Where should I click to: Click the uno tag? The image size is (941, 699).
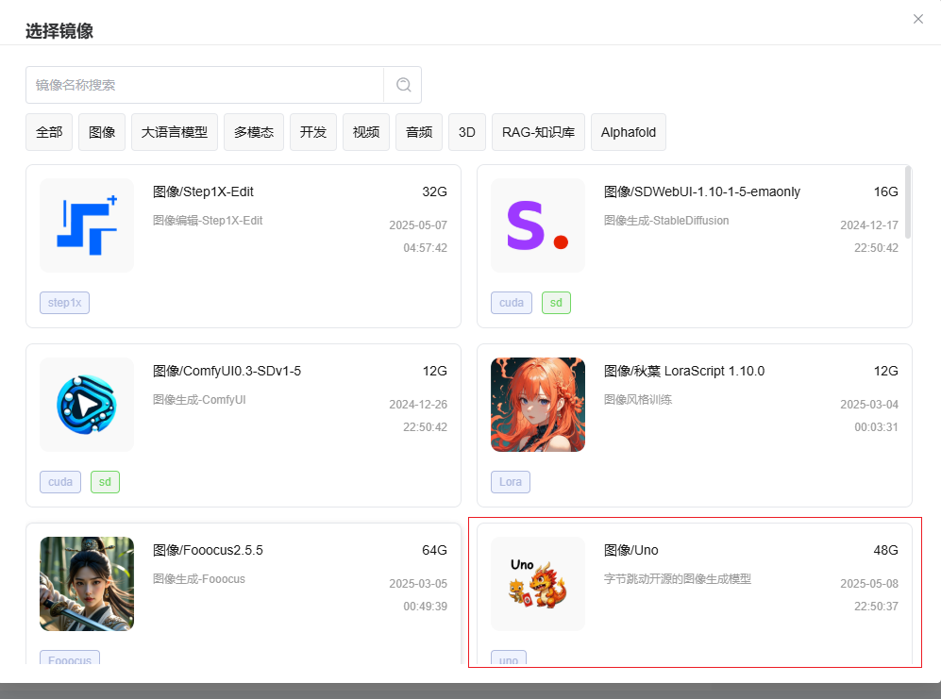click(509, 657)
